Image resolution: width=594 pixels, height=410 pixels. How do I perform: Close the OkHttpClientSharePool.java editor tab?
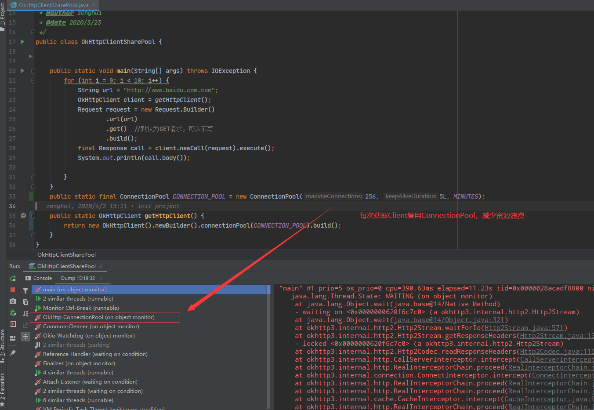(x=94, y=5)
